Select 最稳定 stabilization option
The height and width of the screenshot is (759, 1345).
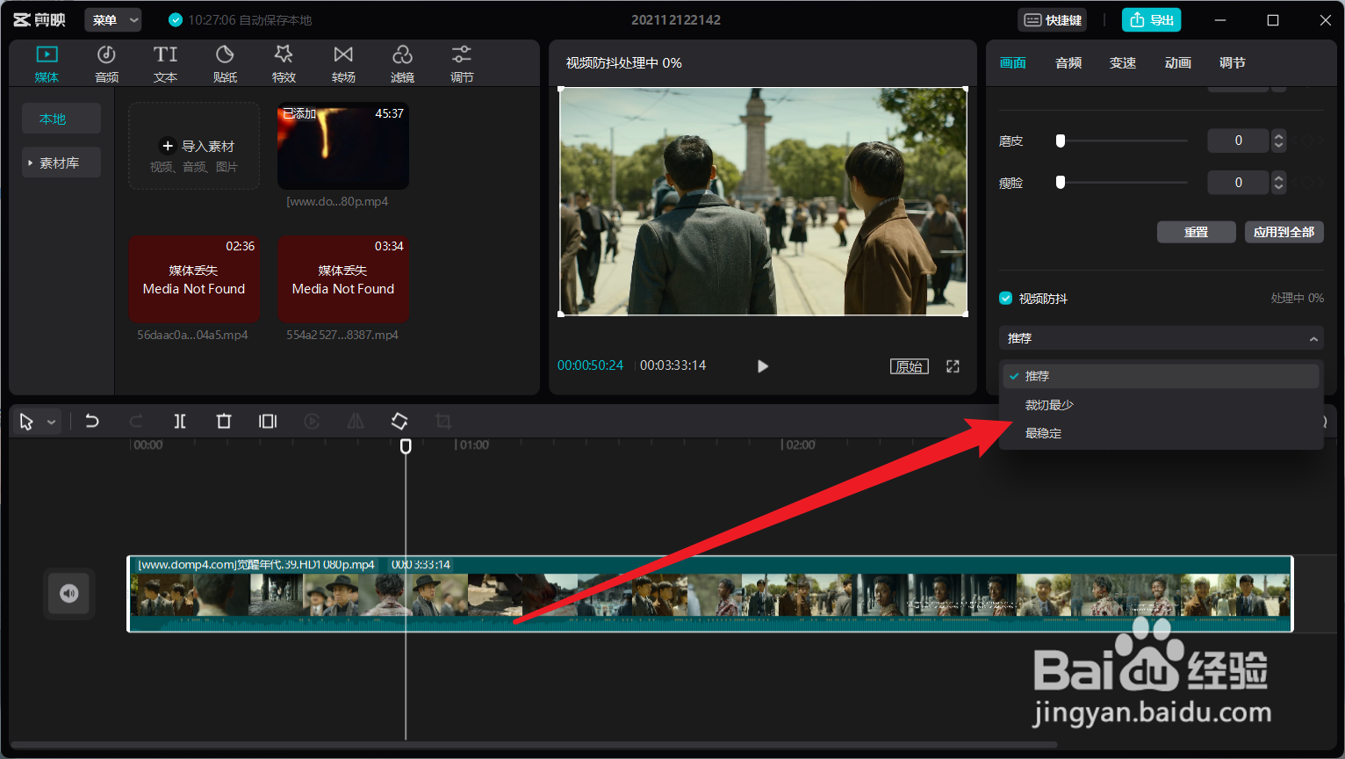point(1161,433)
